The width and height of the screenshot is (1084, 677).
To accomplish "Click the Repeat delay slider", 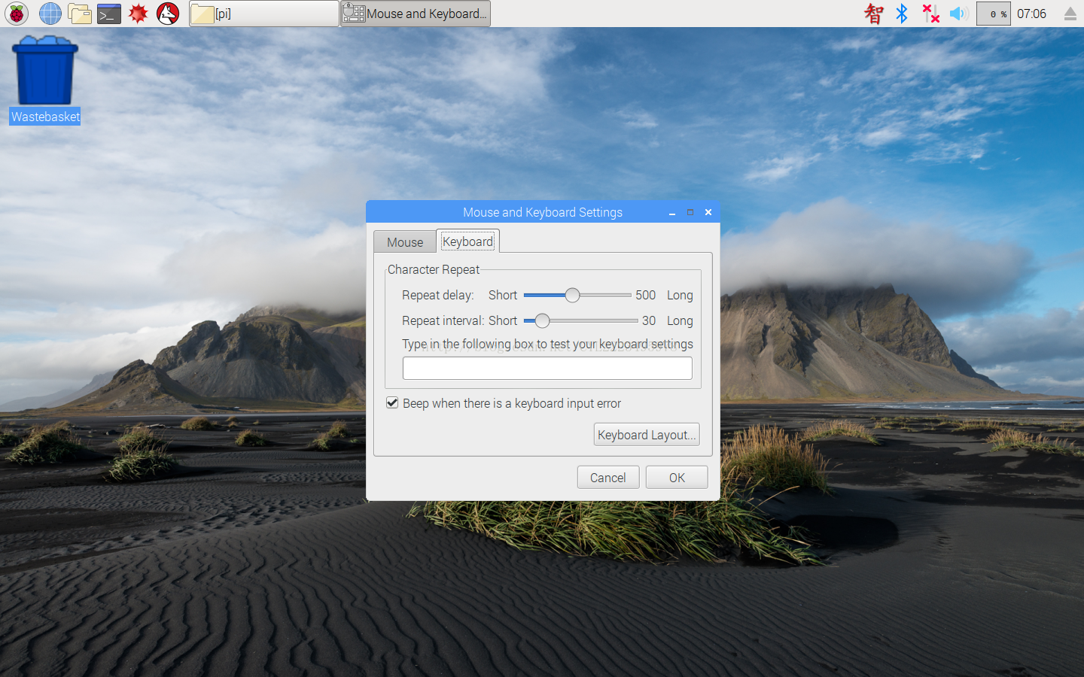I will coord(577,295).
